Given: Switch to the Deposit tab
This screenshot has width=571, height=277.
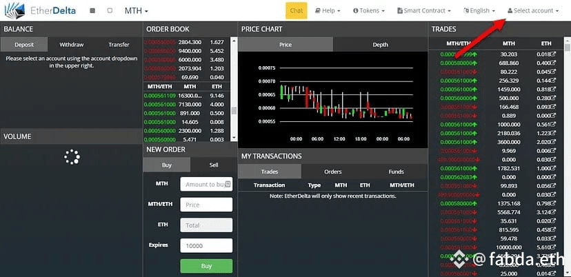Looking at the screenshot, I should tap(24, 44).
